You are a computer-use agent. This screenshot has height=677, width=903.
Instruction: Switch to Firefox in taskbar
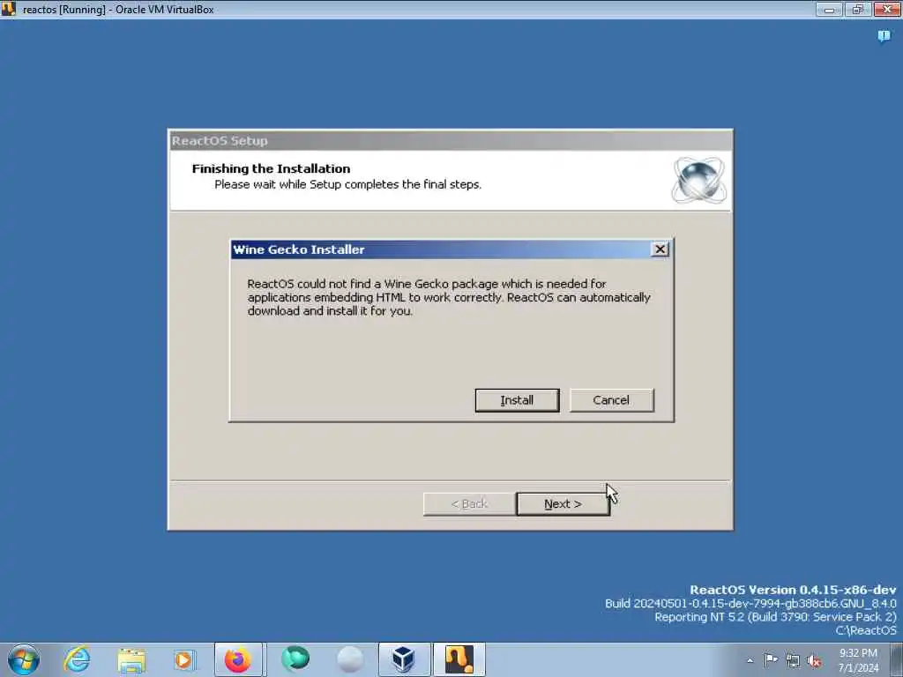point(238,659)
